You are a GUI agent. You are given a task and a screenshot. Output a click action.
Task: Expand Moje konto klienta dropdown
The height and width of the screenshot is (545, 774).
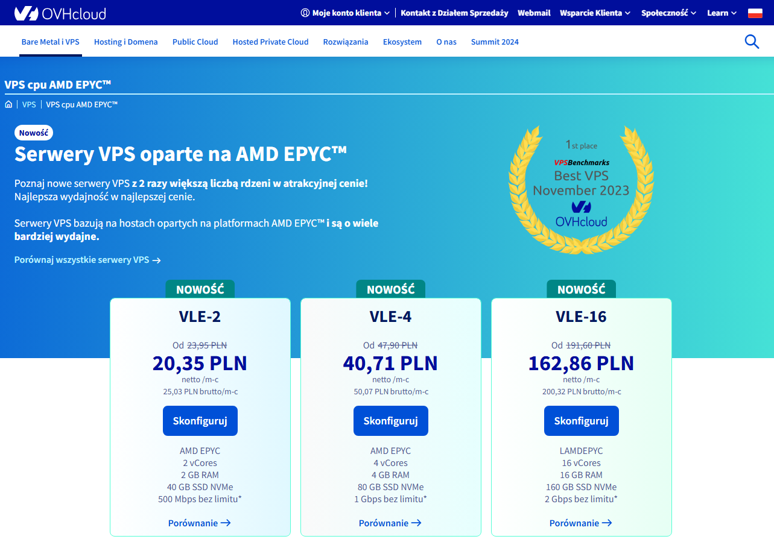pyautogui.click(x=345, y=13)
